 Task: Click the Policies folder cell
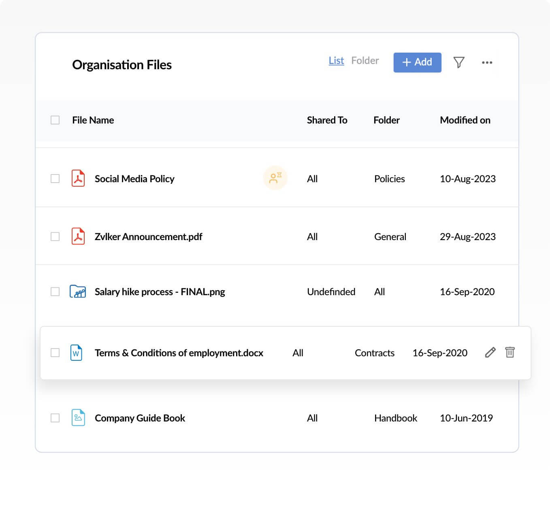click(x=389, y=179)
